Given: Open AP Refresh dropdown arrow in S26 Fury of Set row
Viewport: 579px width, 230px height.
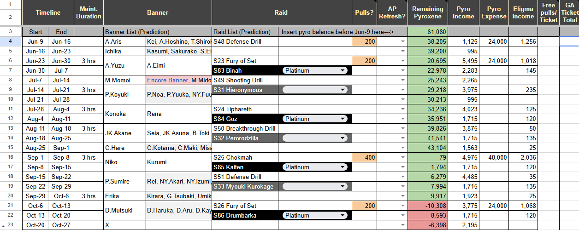Looking at the screenshot, I should tap(403, 206).
